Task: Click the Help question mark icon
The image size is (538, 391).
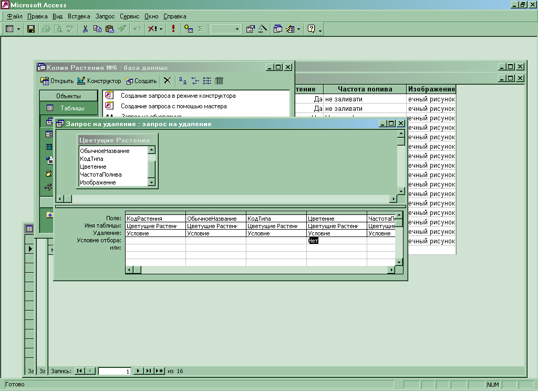Action: click(x=311, y=29)
